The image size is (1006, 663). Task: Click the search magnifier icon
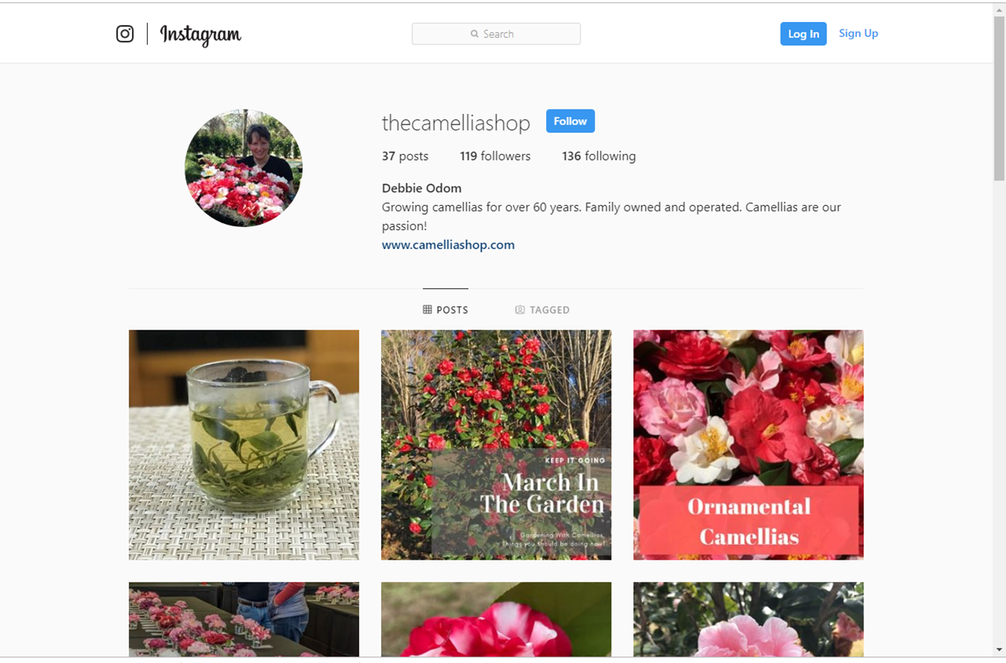pos(475,34)
